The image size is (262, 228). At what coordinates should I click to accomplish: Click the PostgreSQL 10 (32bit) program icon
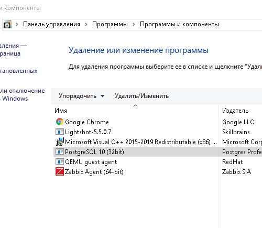[x=60, y=151]
